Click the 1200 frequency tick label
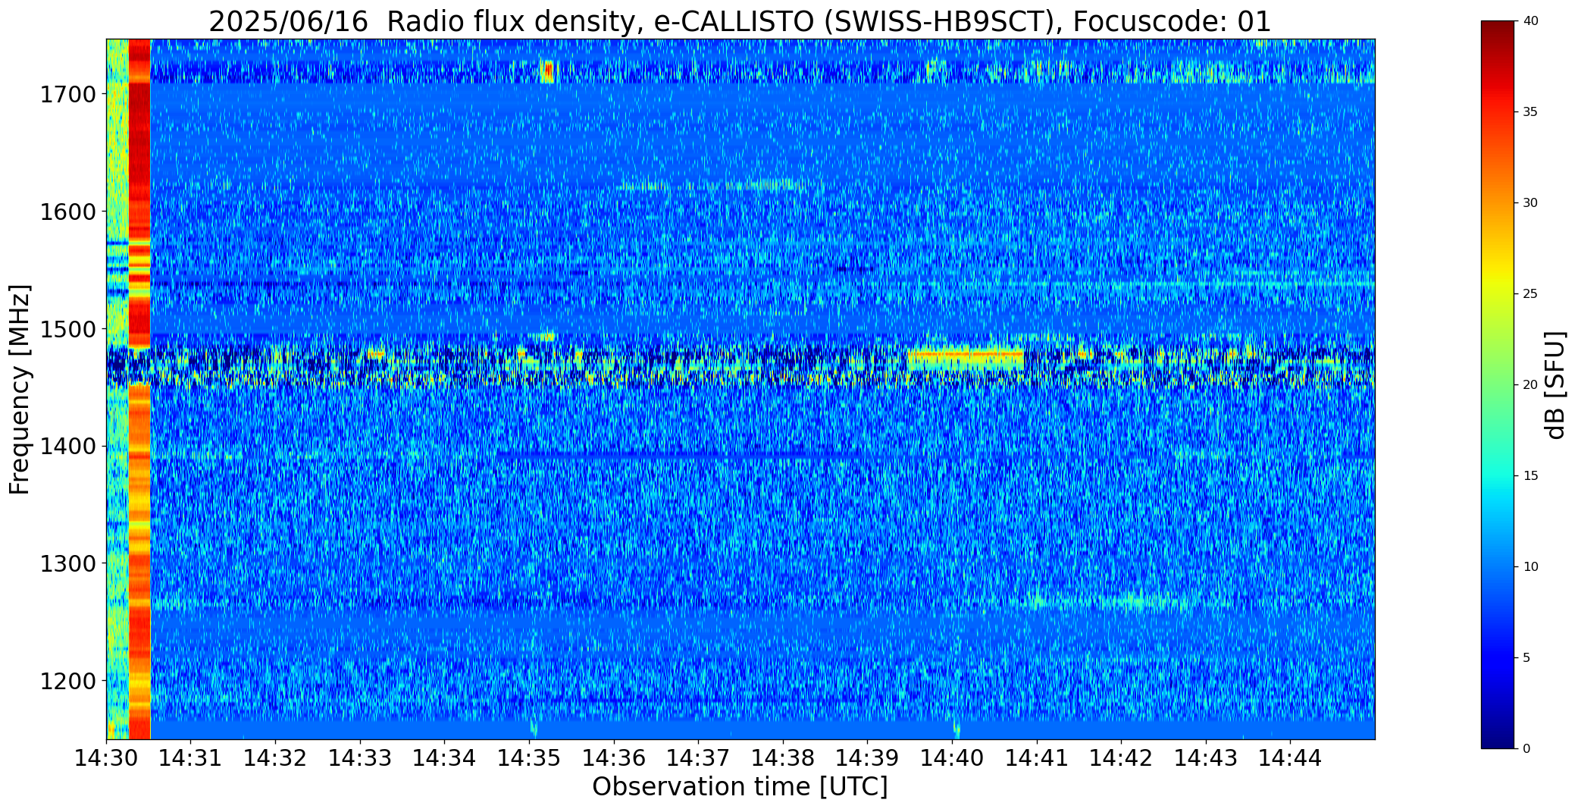This screenshot has height=809, width=1578. (x=67, y=681)
